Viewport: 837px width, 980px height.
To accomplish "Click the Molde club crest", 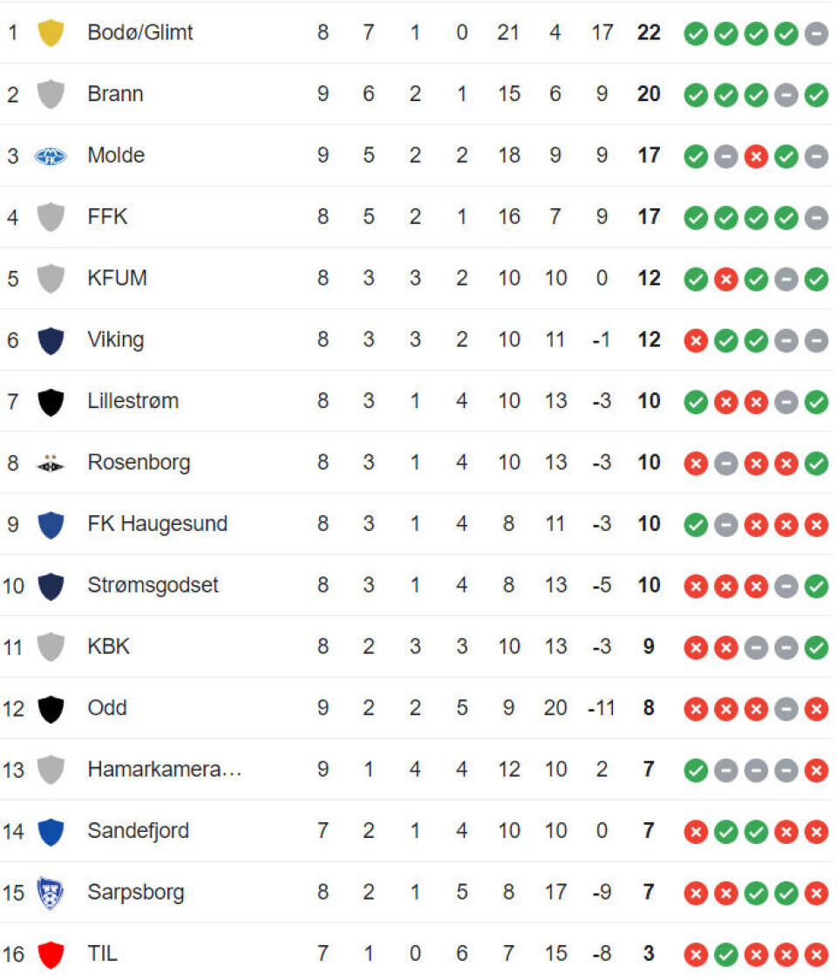I will point(51,156).
